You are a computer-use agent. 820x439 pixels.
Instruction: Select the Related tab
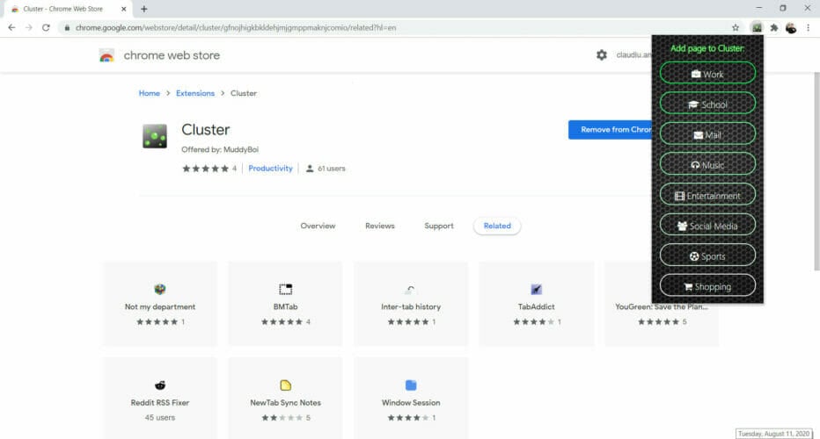497,226
